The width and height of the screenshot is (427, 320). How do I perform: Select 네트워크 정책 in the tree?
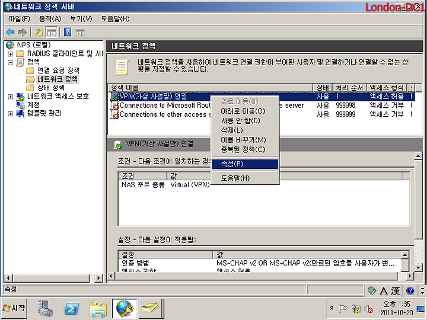pyautogui.click(x=58, y=79)
